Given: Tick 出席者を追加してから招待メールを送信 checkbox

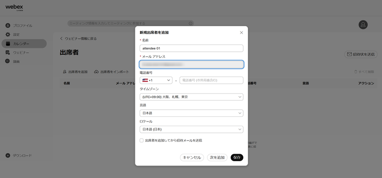Looking at the screenshot, I should coord(142,140).
